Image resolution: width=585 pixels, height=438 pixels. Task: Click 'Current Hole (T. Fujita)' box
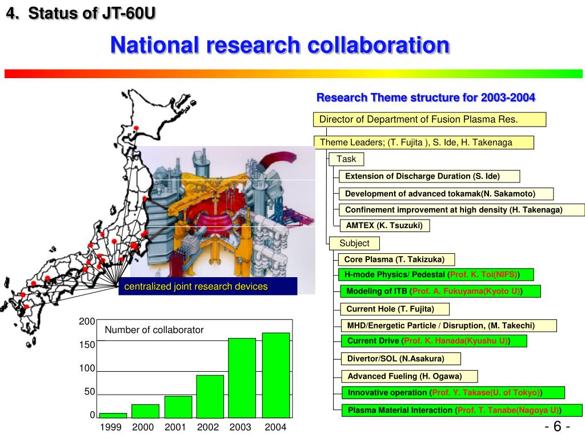pyautogui.click(x=395, y=309)
